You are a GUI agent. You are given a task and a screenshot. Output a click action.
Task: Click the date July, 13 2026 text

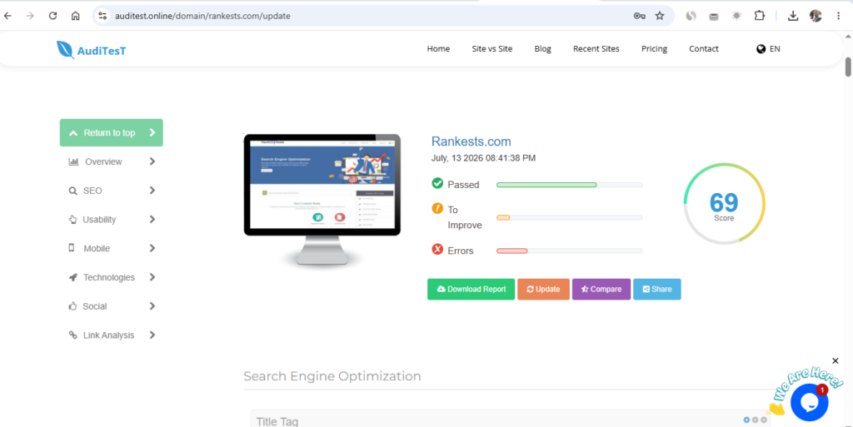coord(484,158)
